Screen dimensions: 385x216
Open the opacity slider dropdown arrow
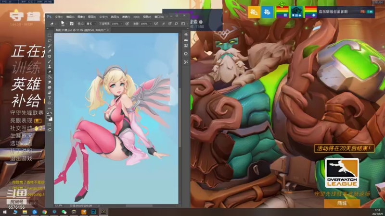pyautogui.click(x=122, y=24)
